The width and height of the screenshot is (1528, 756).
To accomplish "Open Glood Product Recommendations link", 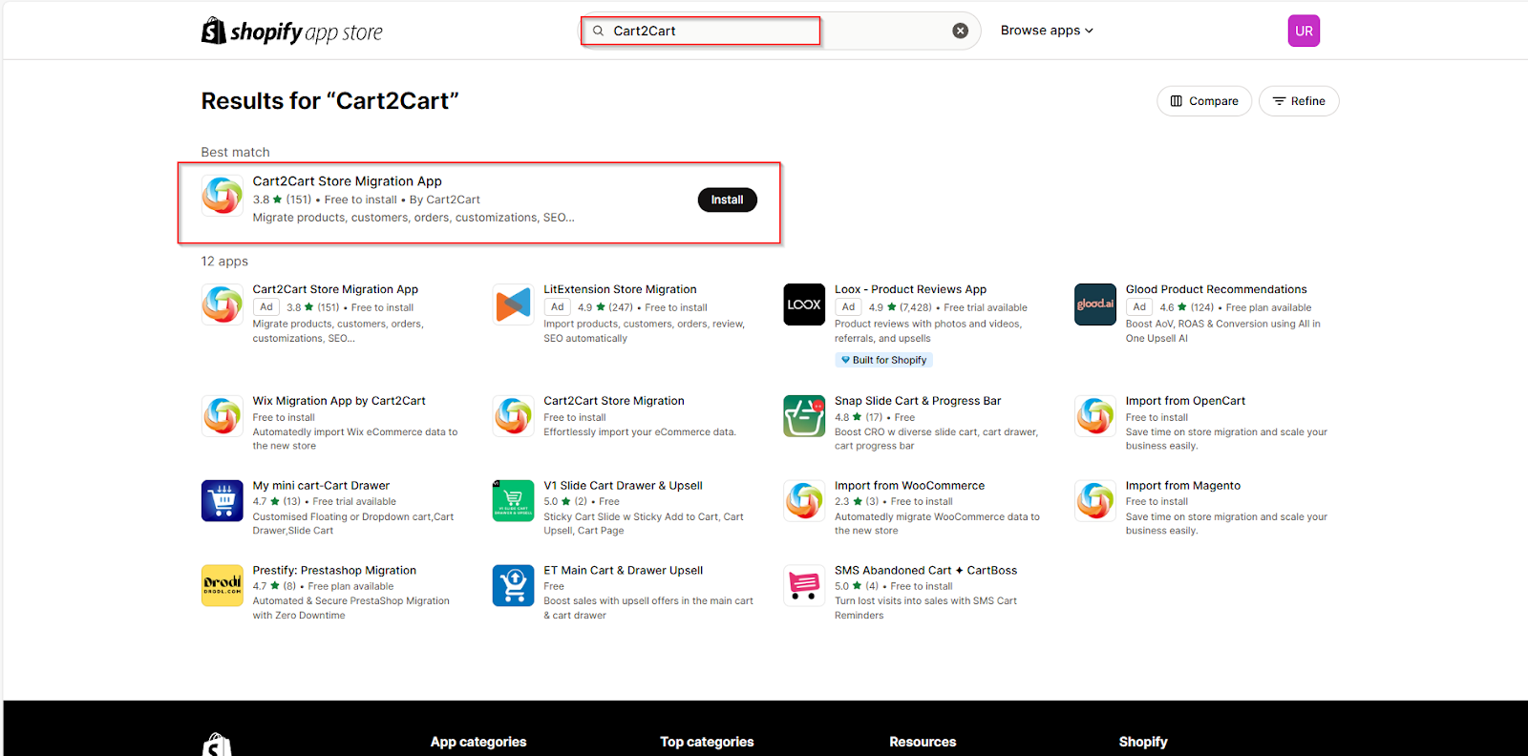I will pos(1216,289).
